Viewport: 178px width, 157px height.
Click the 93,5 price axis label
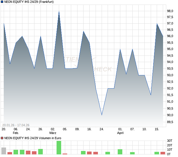(170, 68)
